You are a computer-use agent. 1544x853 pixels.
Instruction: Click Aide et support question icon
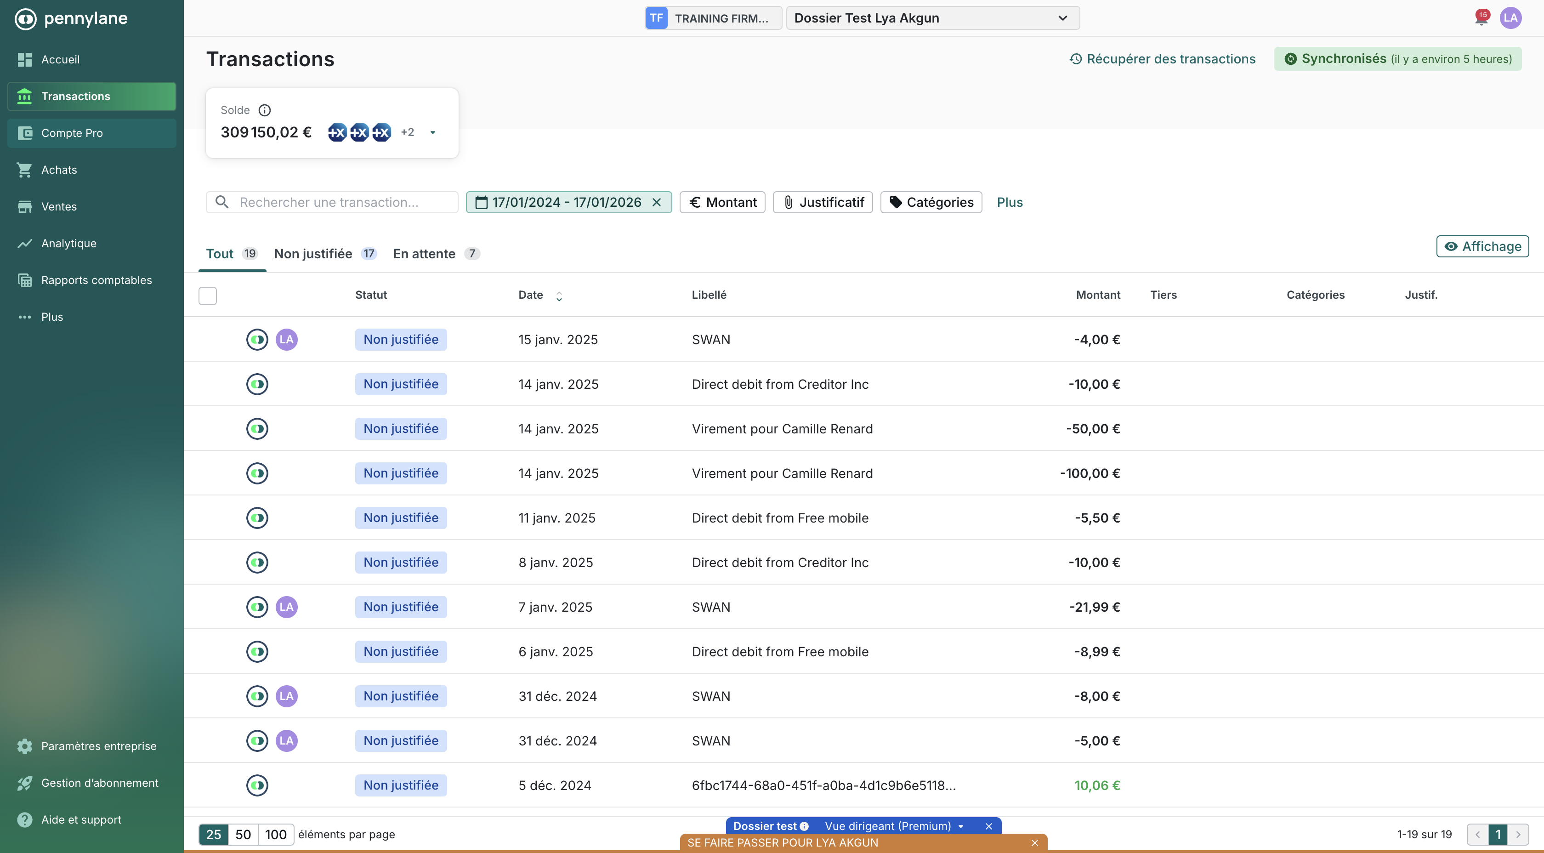pyautogui.click(x=24, y=819)
